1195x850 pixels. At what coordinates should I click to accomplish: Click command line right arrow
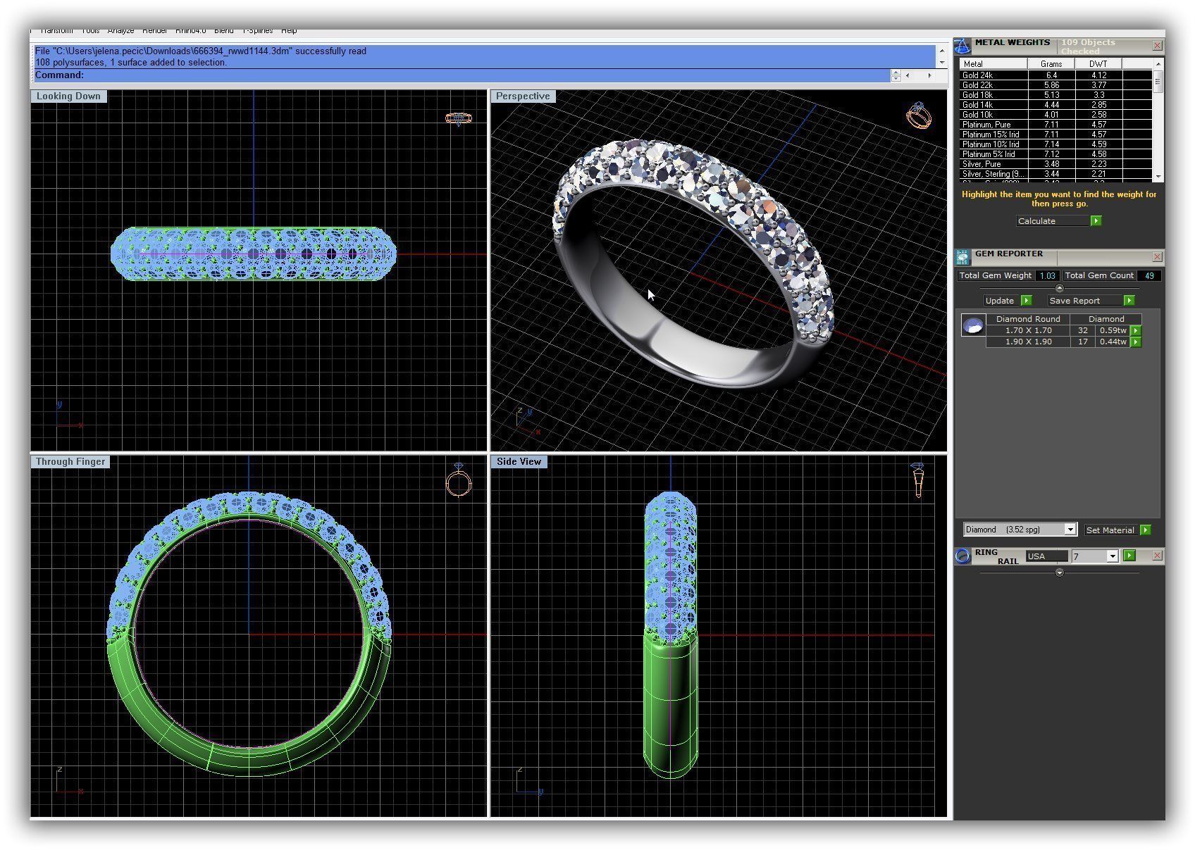click(x=929, y=75)
